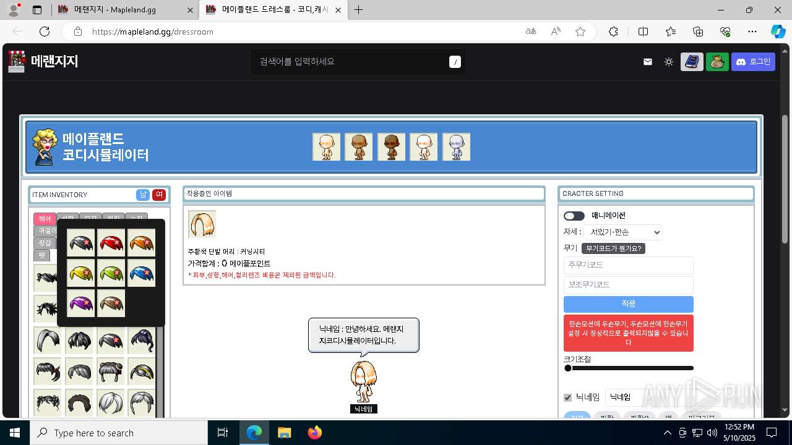
Task: Click the 크기조절 size slider track
Action: click(629, 368)
